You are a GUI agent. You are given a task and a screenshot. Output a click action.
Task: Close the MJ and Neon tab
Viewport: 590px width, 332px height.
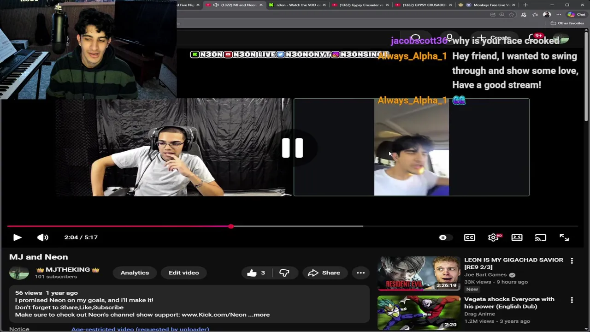(x=261, y=5)
